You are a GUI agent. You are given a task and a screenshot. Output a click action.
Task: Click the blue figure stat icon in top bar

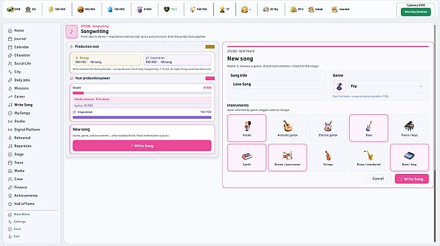(x=110, y=9)
